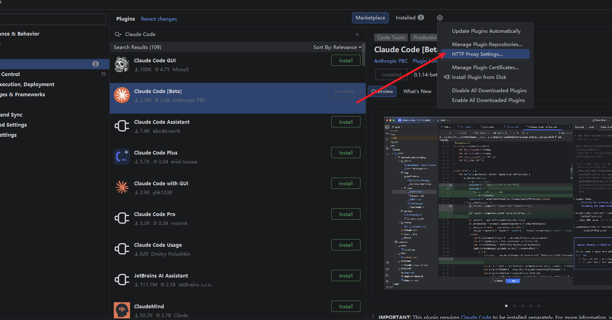Open the Anthropic PBC vendor link
Image resolution: width=612 pixels, height=320 pixels.
[391, 61]
